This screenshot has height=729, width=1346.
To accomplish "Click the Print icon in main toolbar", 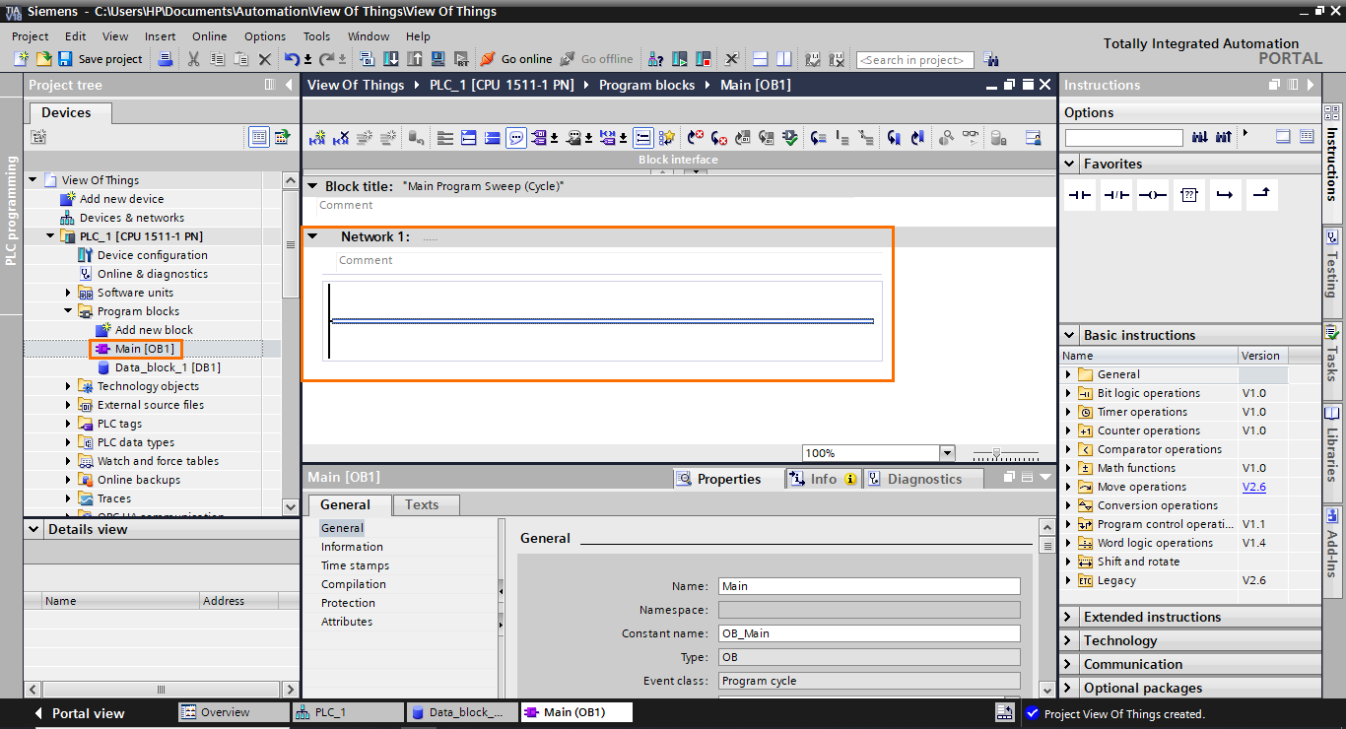I will click(x=166, y=59).
